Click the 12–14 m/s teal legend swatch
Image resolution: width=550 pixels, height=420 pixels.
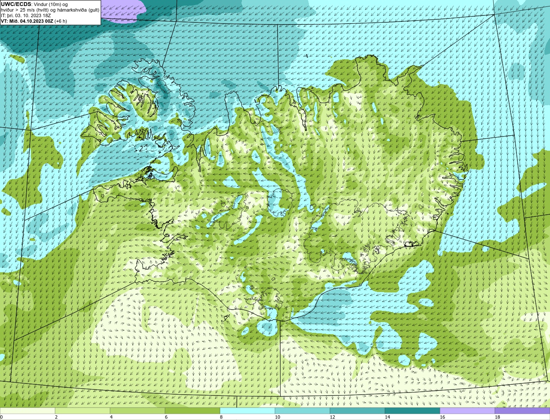(357, 411)
